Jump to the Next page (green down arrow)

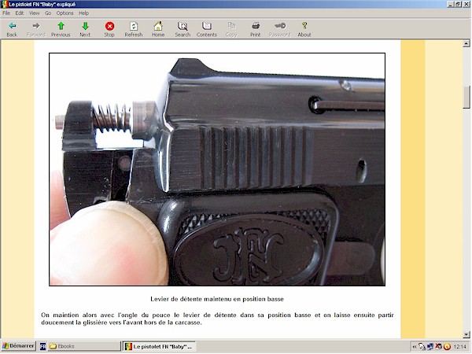coord(85,26)
